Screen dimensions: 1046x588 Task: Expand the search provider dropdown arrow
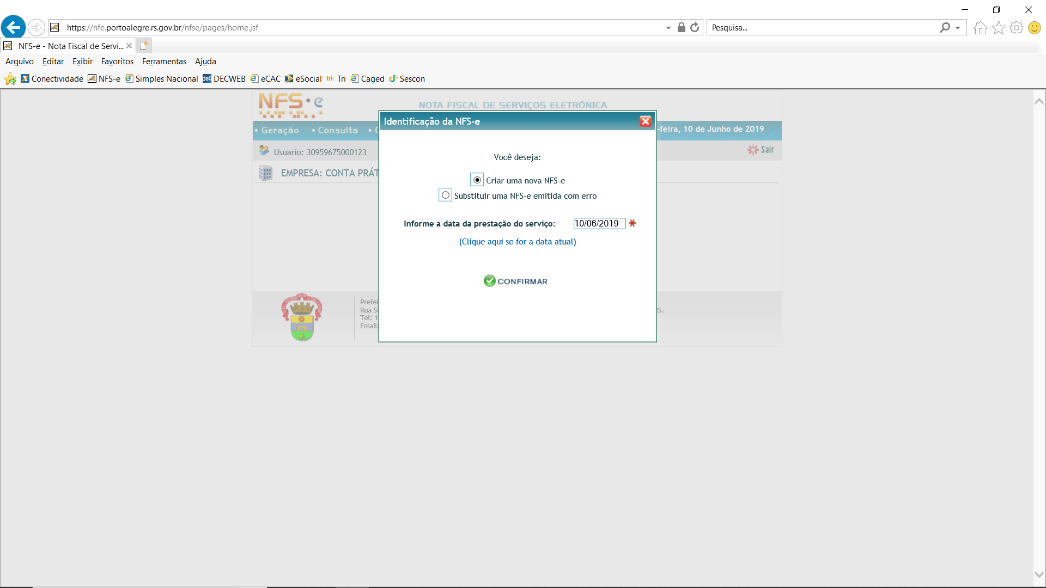coord(958,28)
